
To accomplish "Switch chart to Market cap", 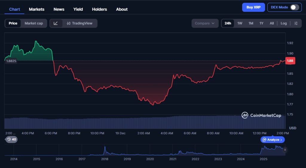I will tap(33, 23).
